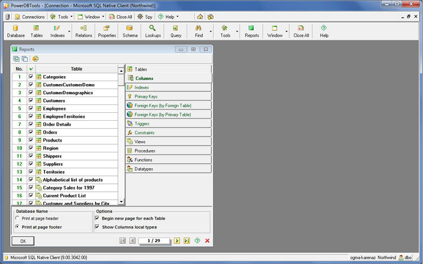Click the Schema toolbar icon
Viewport: 423px width, 264px height.
(130, 30)
